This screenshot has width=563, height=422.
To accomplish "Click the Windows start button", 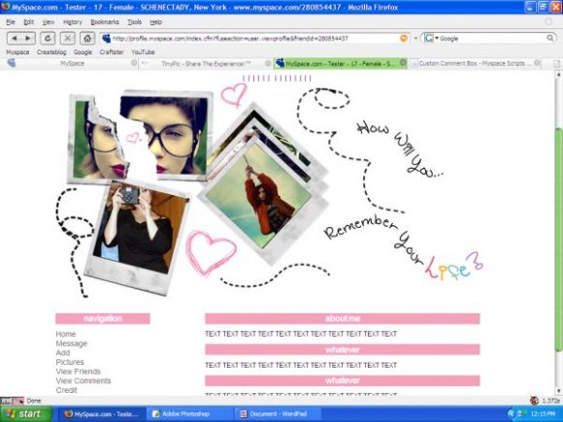I will (x=26, y=413).
